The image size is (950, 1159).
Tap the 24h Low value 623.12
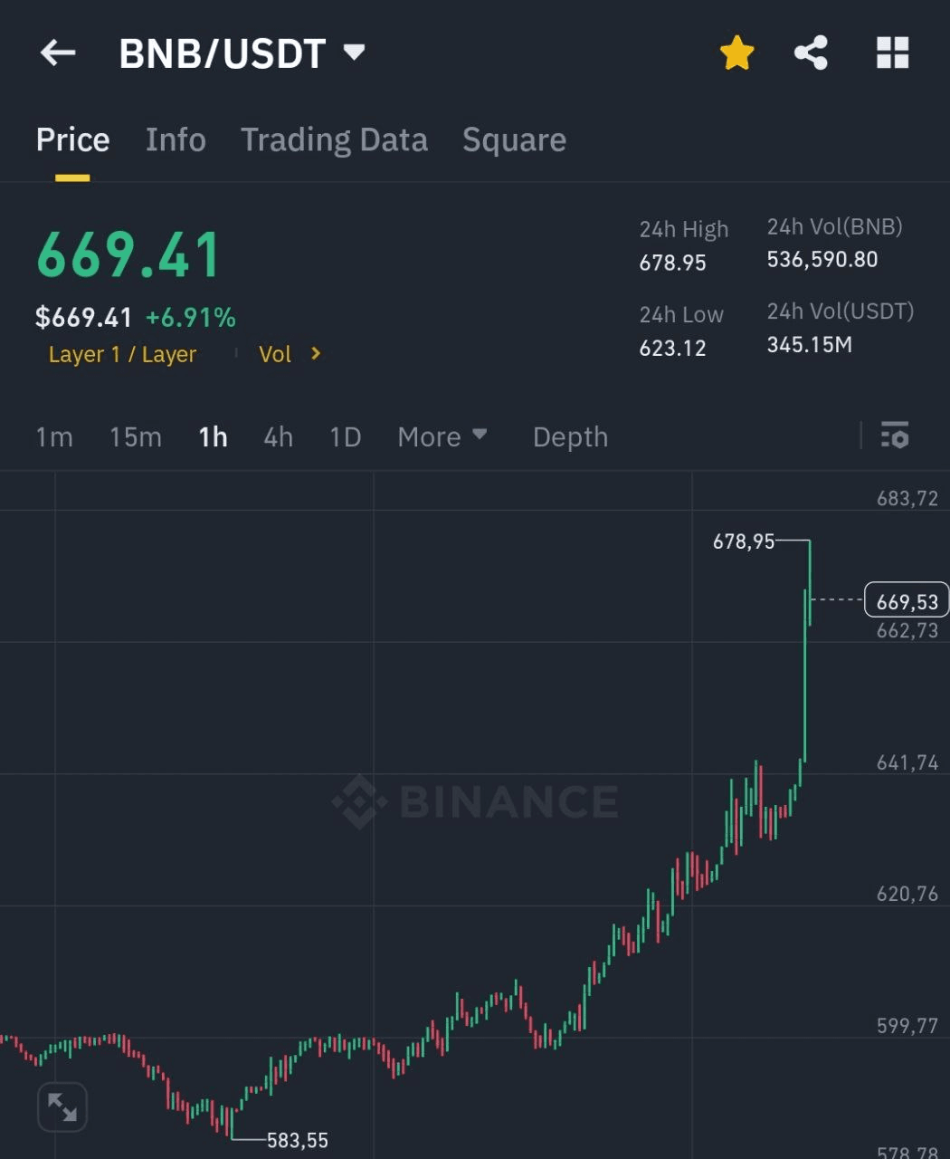point(672,348)
